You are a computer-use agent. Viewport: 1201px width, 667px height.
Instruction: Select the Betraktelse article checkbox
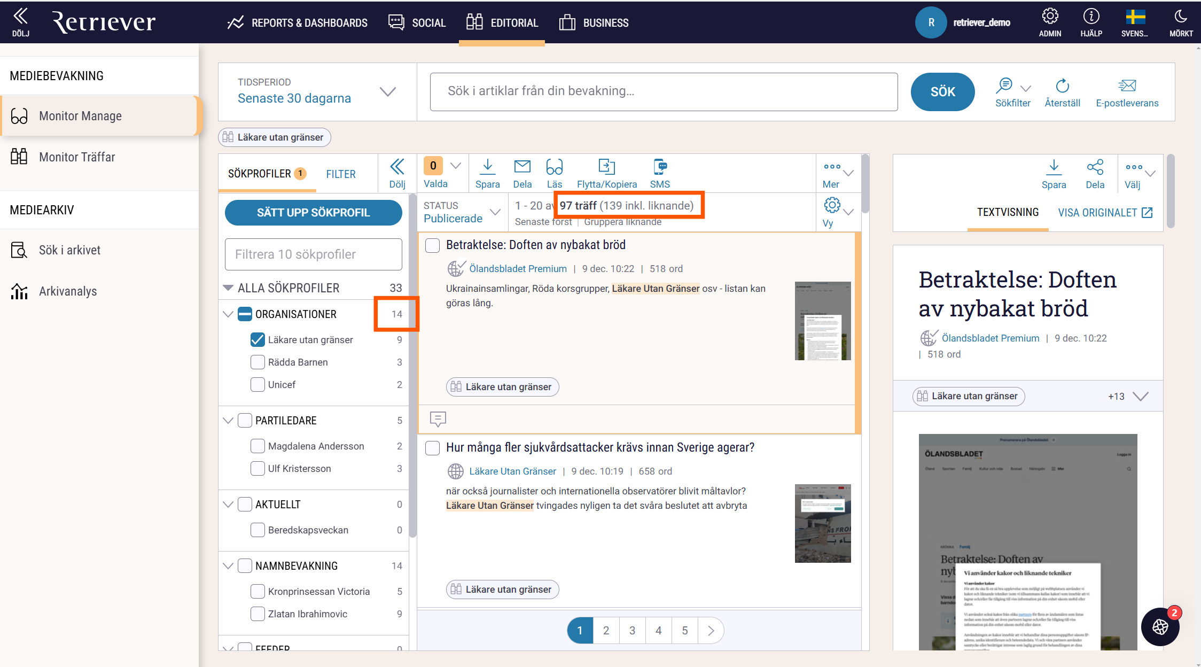tap(432, 245)
